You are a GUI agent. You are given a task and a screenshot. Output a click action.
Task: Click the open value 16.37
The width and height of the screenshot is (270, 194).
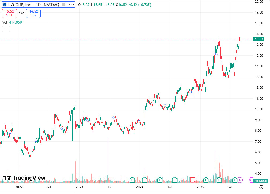point(85,5)
